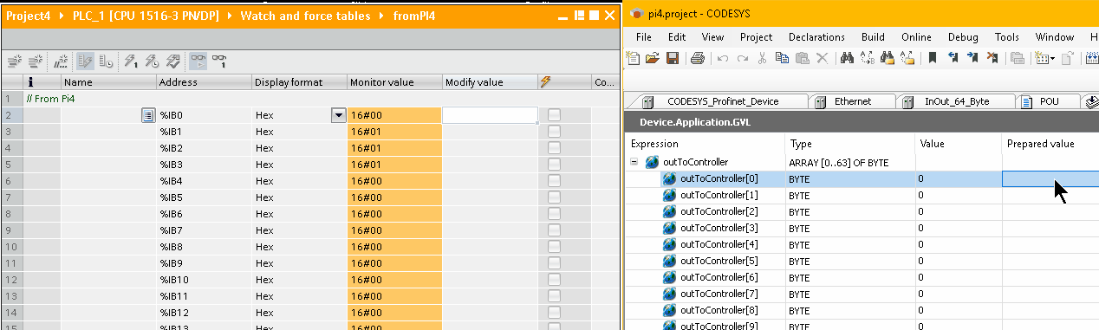Click Cut scissors icon in CODESYS toolbar
The height and width of the screenshot is (330, 1099).
pos(763,59)
